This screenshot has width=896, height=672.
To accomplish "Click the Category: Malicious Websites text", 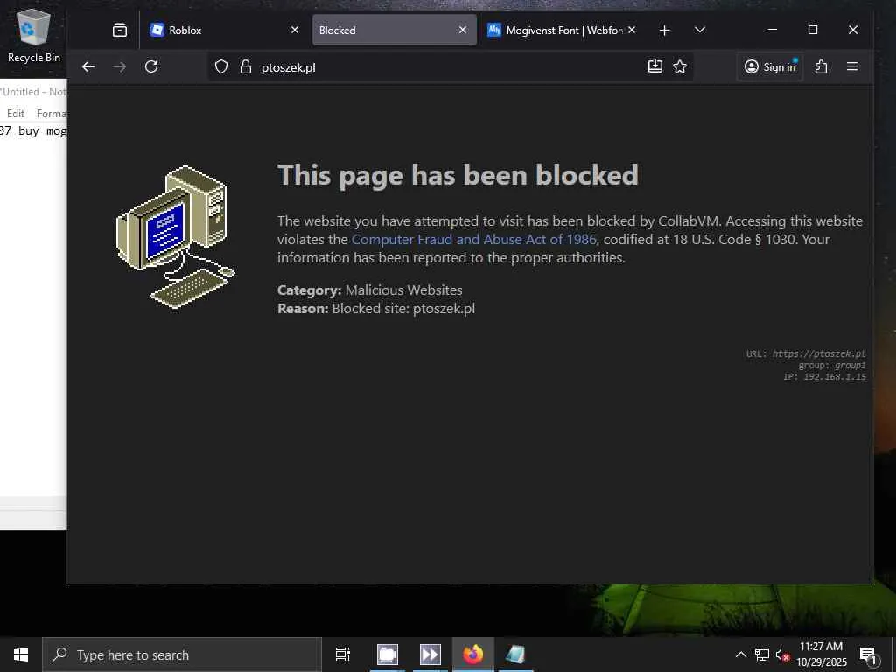I will click(x=370, y=290).
